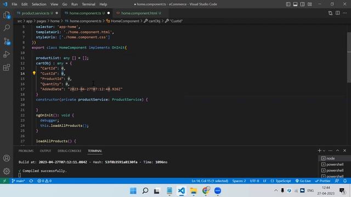The height and width of the screenshot is (197, 351).
Task: Switch to the product.service.ts tab
Action: click(x=37, y=13)
